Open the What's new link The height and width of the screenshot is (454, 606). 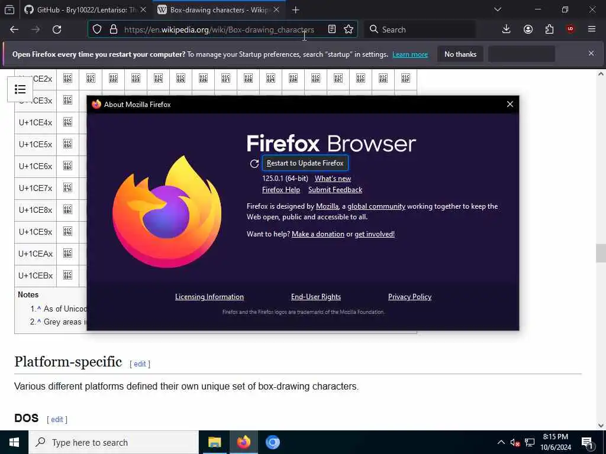[333, 179]
